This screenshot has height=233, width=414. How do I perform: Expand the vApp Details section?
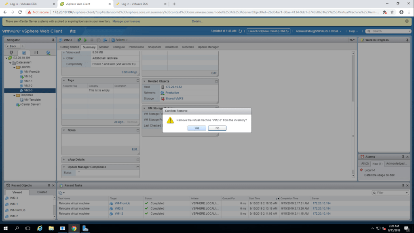[64, 159]
